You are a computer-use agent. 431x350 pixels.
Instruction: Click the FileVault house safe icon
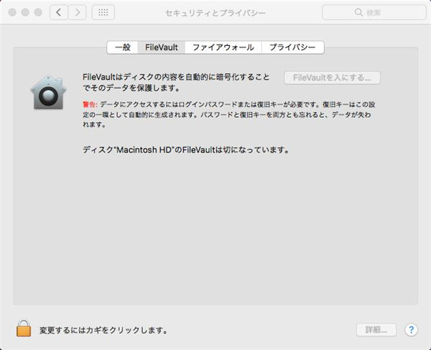pyautogui.click(x=48, y=93)
